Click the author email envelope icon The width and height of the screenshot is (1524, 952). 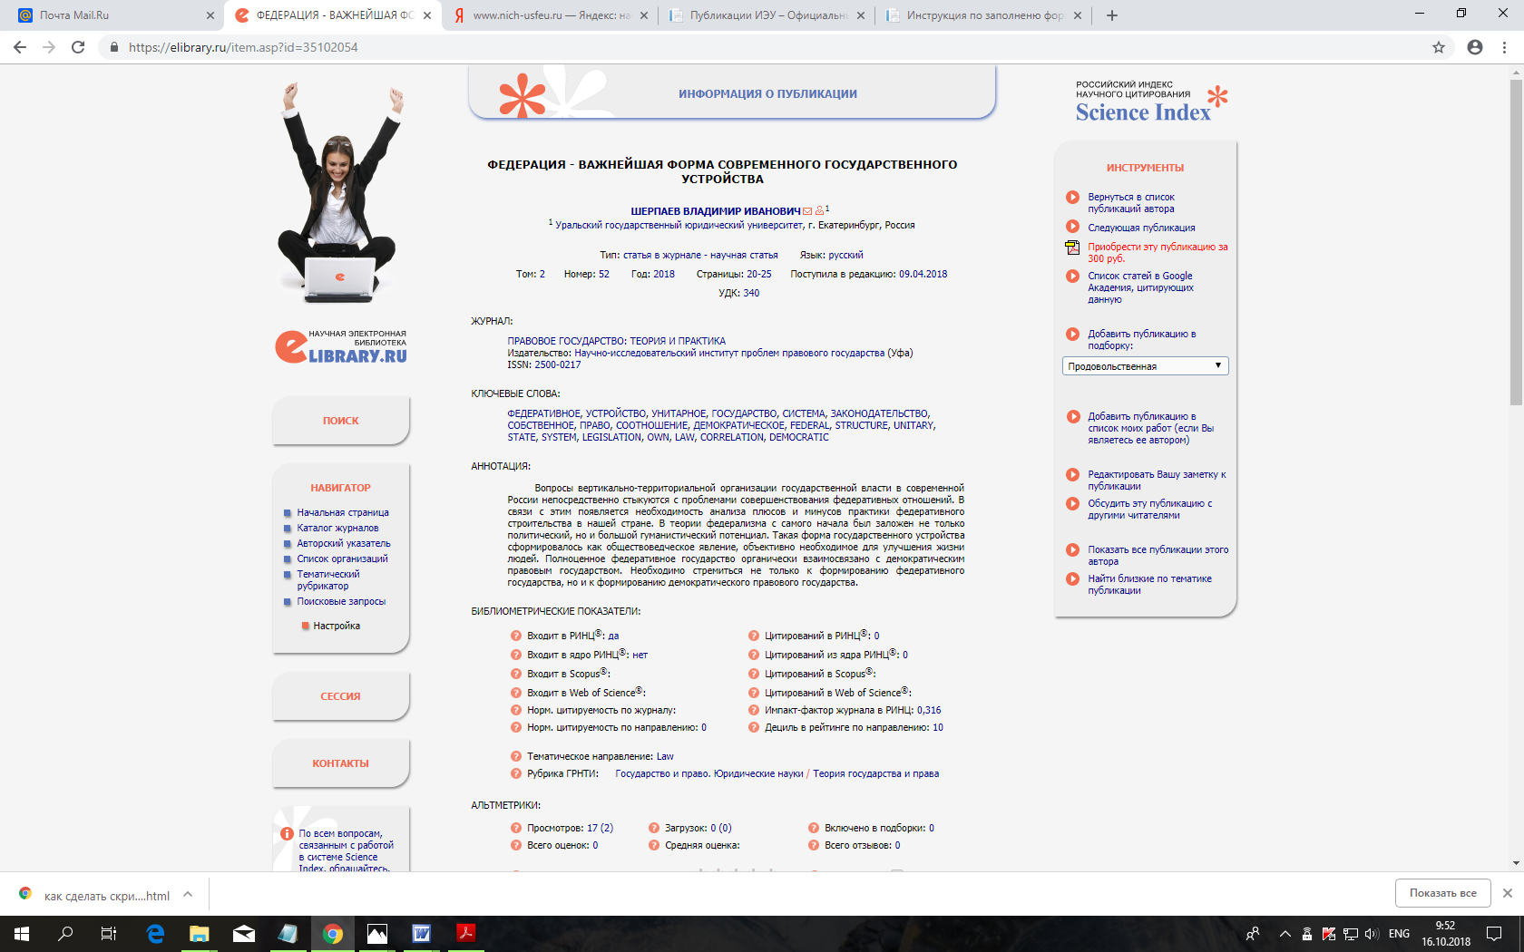pos(807,211)
